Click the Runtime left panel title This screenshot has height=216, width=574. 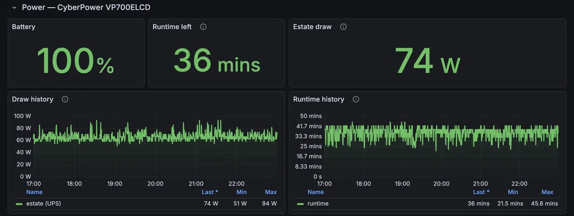[172, 27]
